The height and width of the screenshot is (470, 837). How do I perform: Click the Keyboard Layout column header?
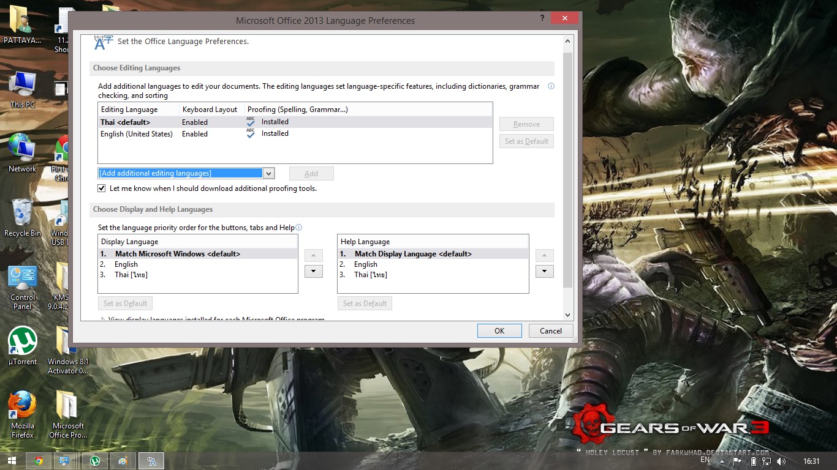coord(213,110)
